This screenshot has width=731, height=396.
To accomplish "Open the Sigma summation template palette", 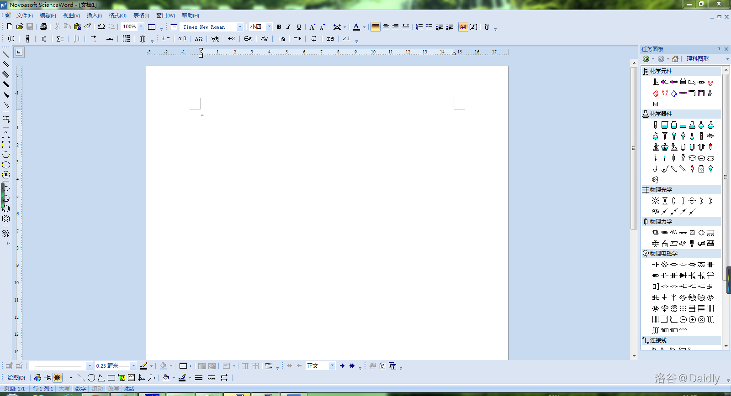I will coord(60,39).
